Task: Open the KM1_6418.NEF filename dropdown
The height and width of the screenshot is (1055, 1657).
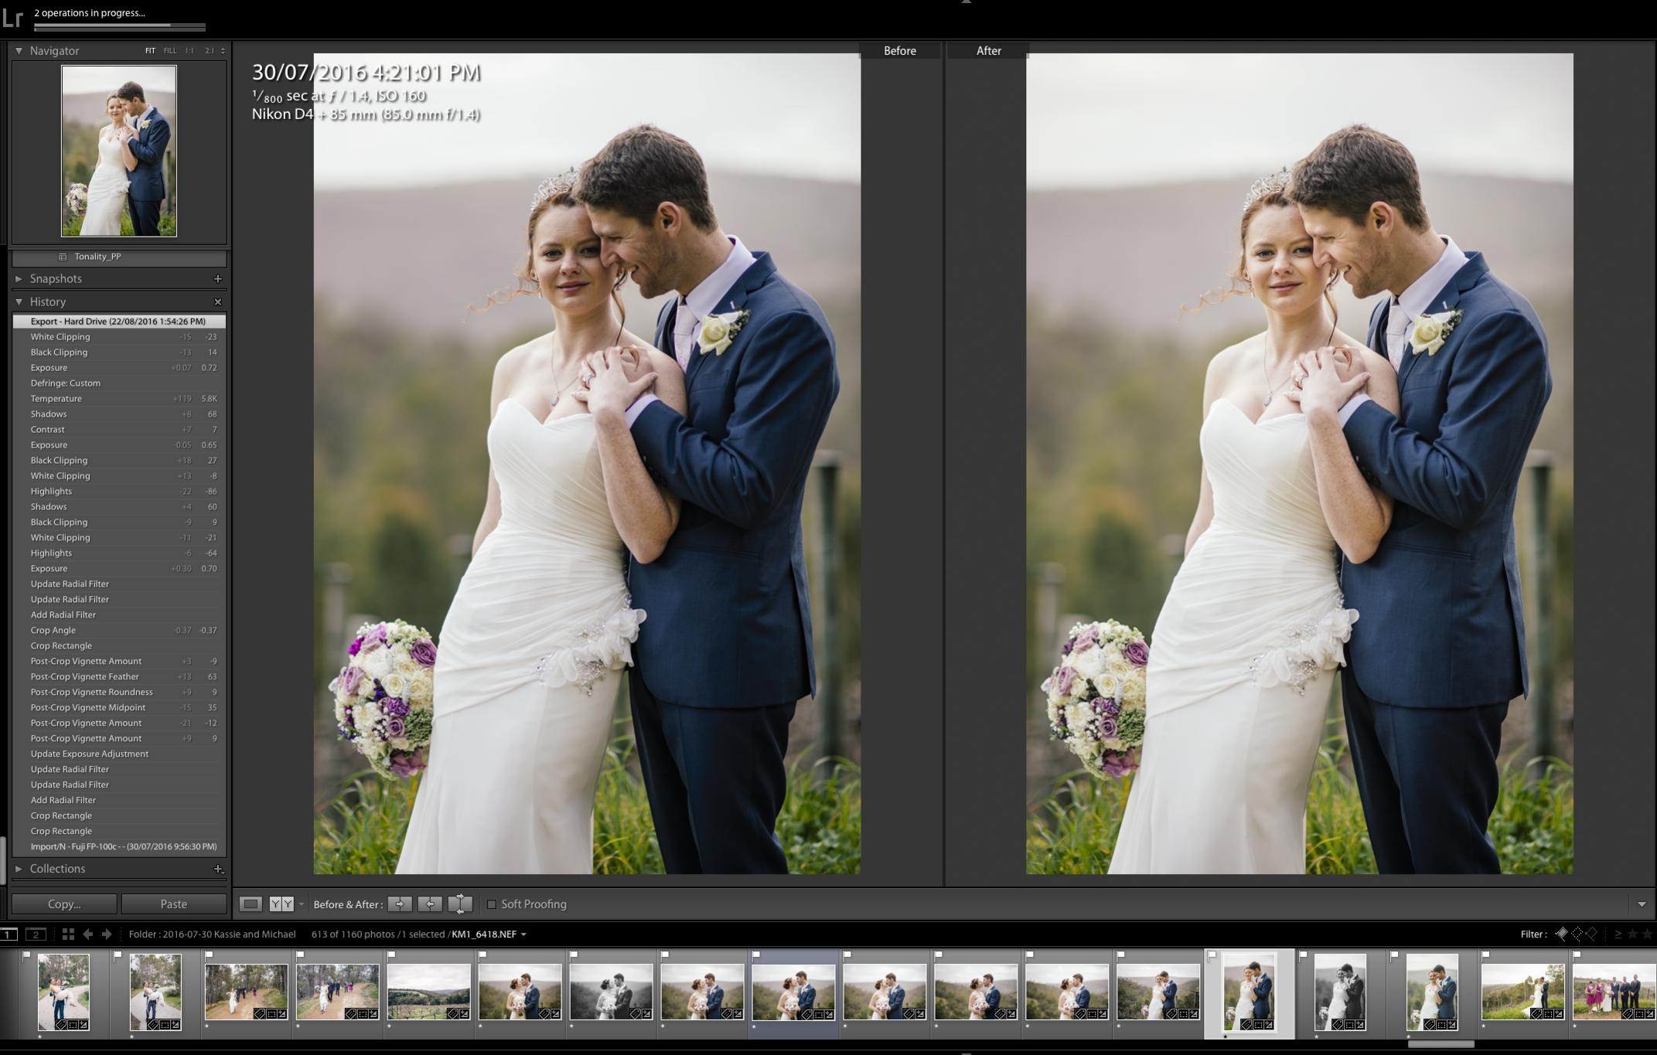Action: [523, 934]
